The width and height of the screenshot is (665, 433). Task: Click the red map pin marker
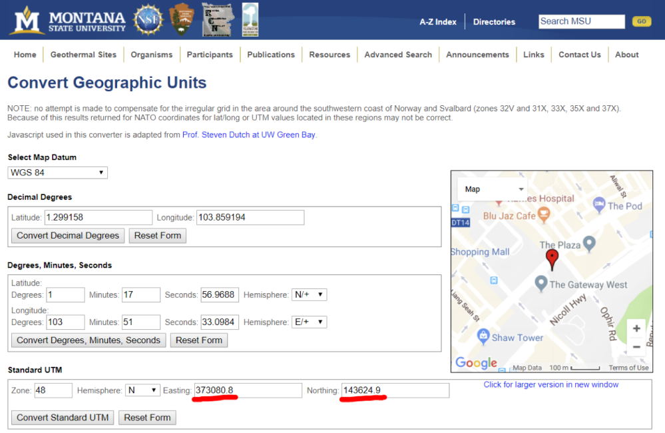coord(552,258)
